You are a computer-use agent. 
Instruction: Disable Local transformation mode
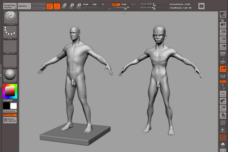223,69
